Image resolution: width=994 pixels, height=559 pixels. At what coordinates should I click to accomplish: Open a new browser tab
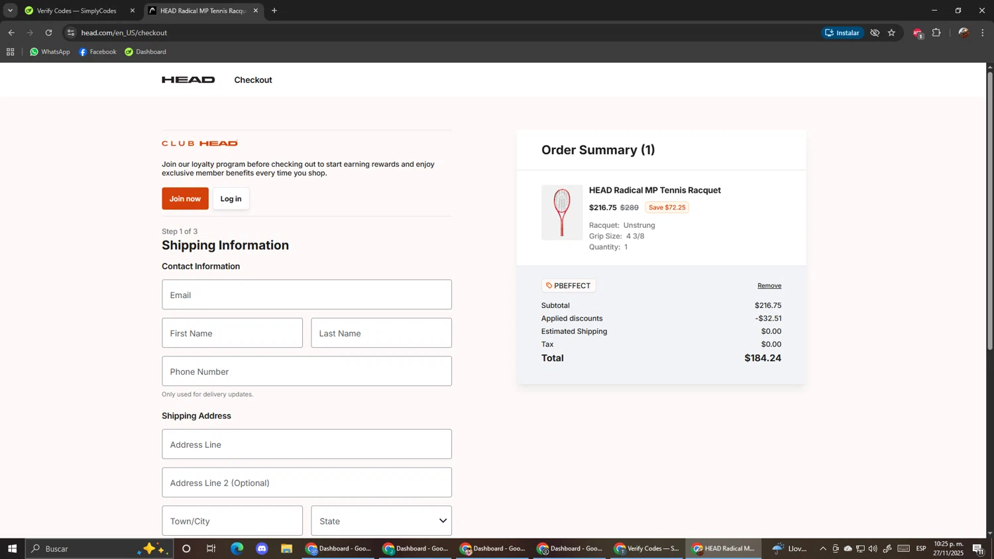point(274,11)
